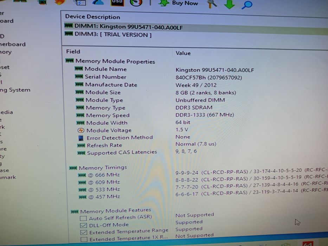Click the Buy Now button
328x246 pixels.
click(x=185, y=3)
